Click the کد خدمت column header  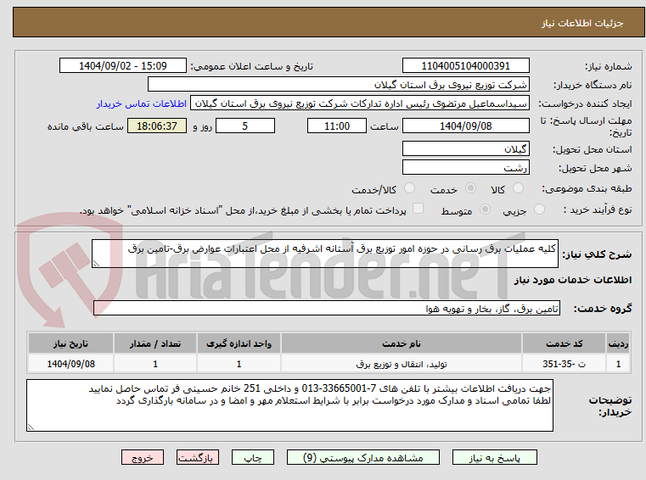pos(564,343)
